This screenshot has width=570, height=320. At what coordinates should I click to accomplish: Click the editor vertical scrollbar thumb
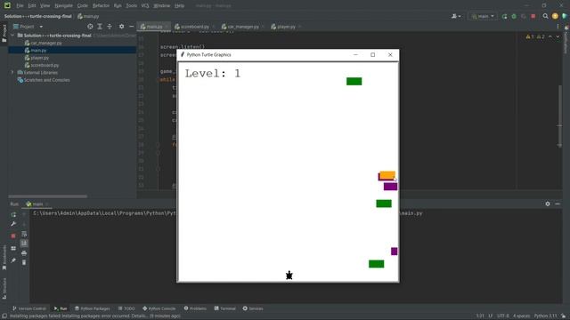point(560,116)
